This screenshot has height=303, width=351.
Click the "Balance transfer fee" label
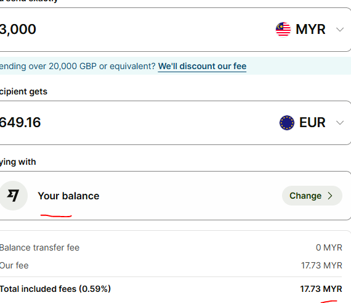click(x=39, y=247)
